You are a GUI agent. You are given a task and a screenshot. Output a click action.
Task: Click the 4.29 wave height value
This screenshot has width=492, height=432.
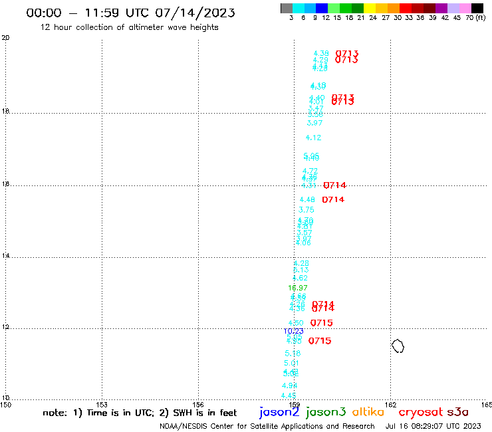click(320, 60)
